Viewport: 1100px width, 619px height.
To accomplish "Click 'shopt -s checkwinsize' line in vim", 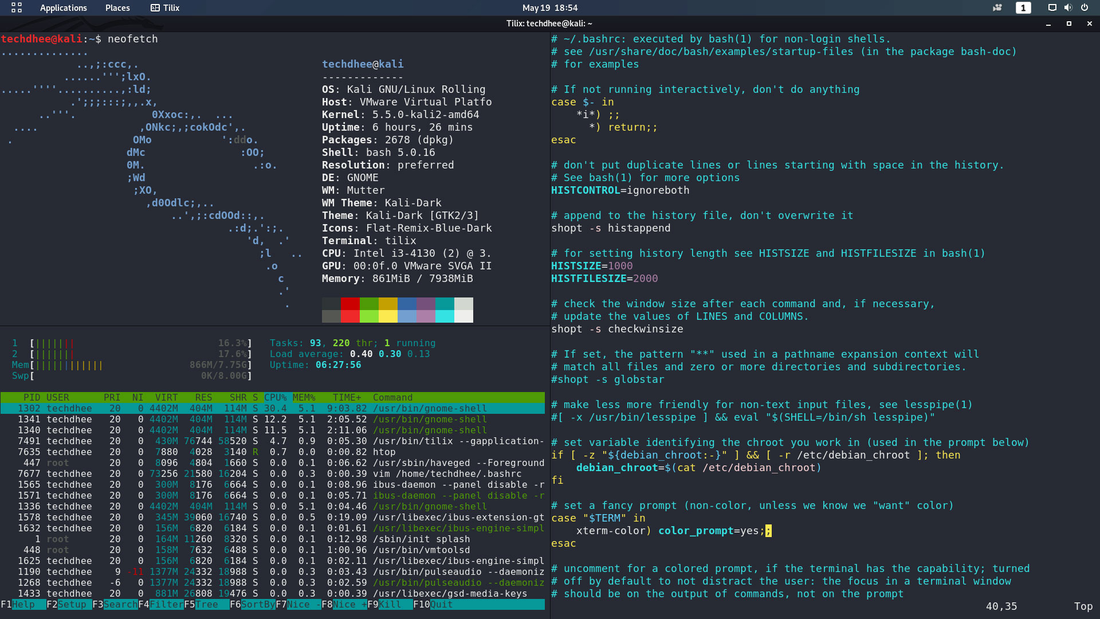I will 617,329.
